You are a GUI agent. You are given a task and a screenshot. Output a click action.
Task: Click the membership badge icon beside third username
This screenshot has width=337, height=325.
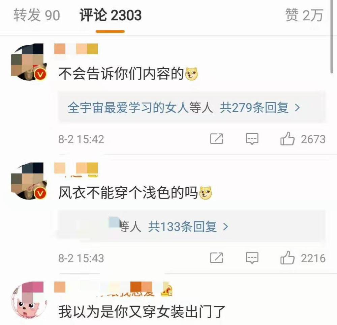167,290
